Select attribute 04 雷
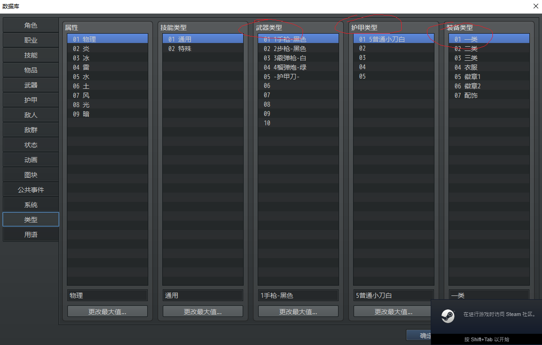Viewport: 542px width, 345px height. [108, 67]
